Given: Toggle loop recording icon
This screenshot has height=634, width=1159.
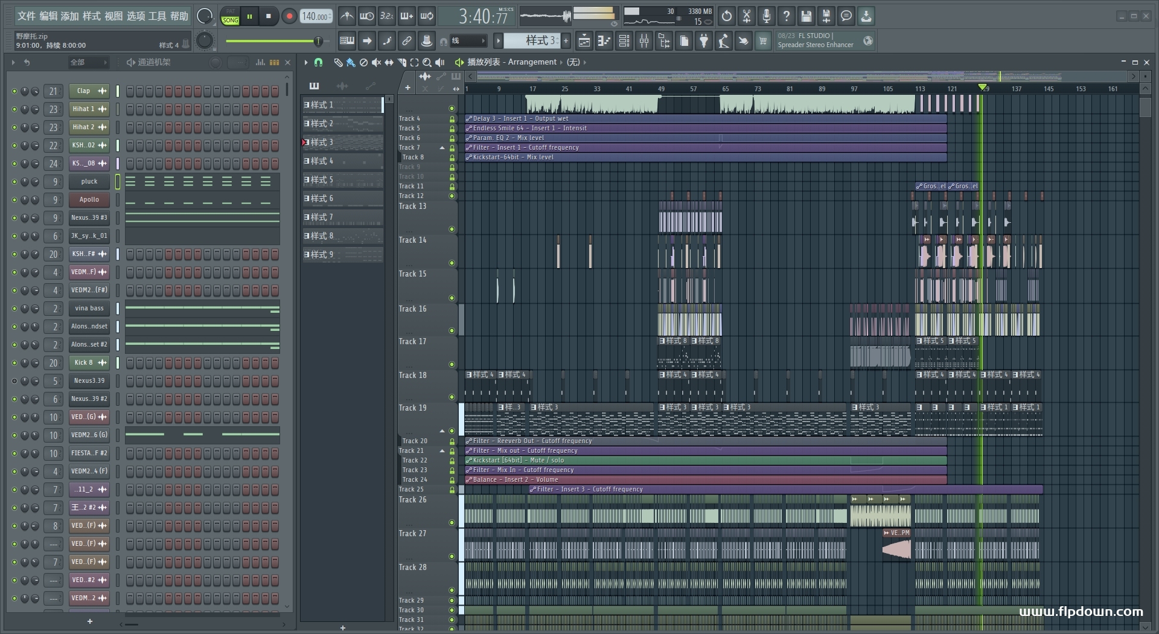Looking at the screenshot, I should coord(427,16).
